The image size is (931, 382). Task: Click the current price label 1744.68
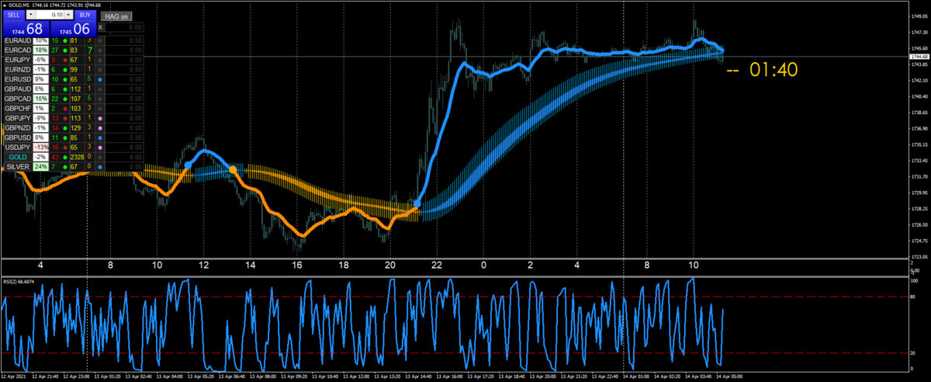click(919, 57)
